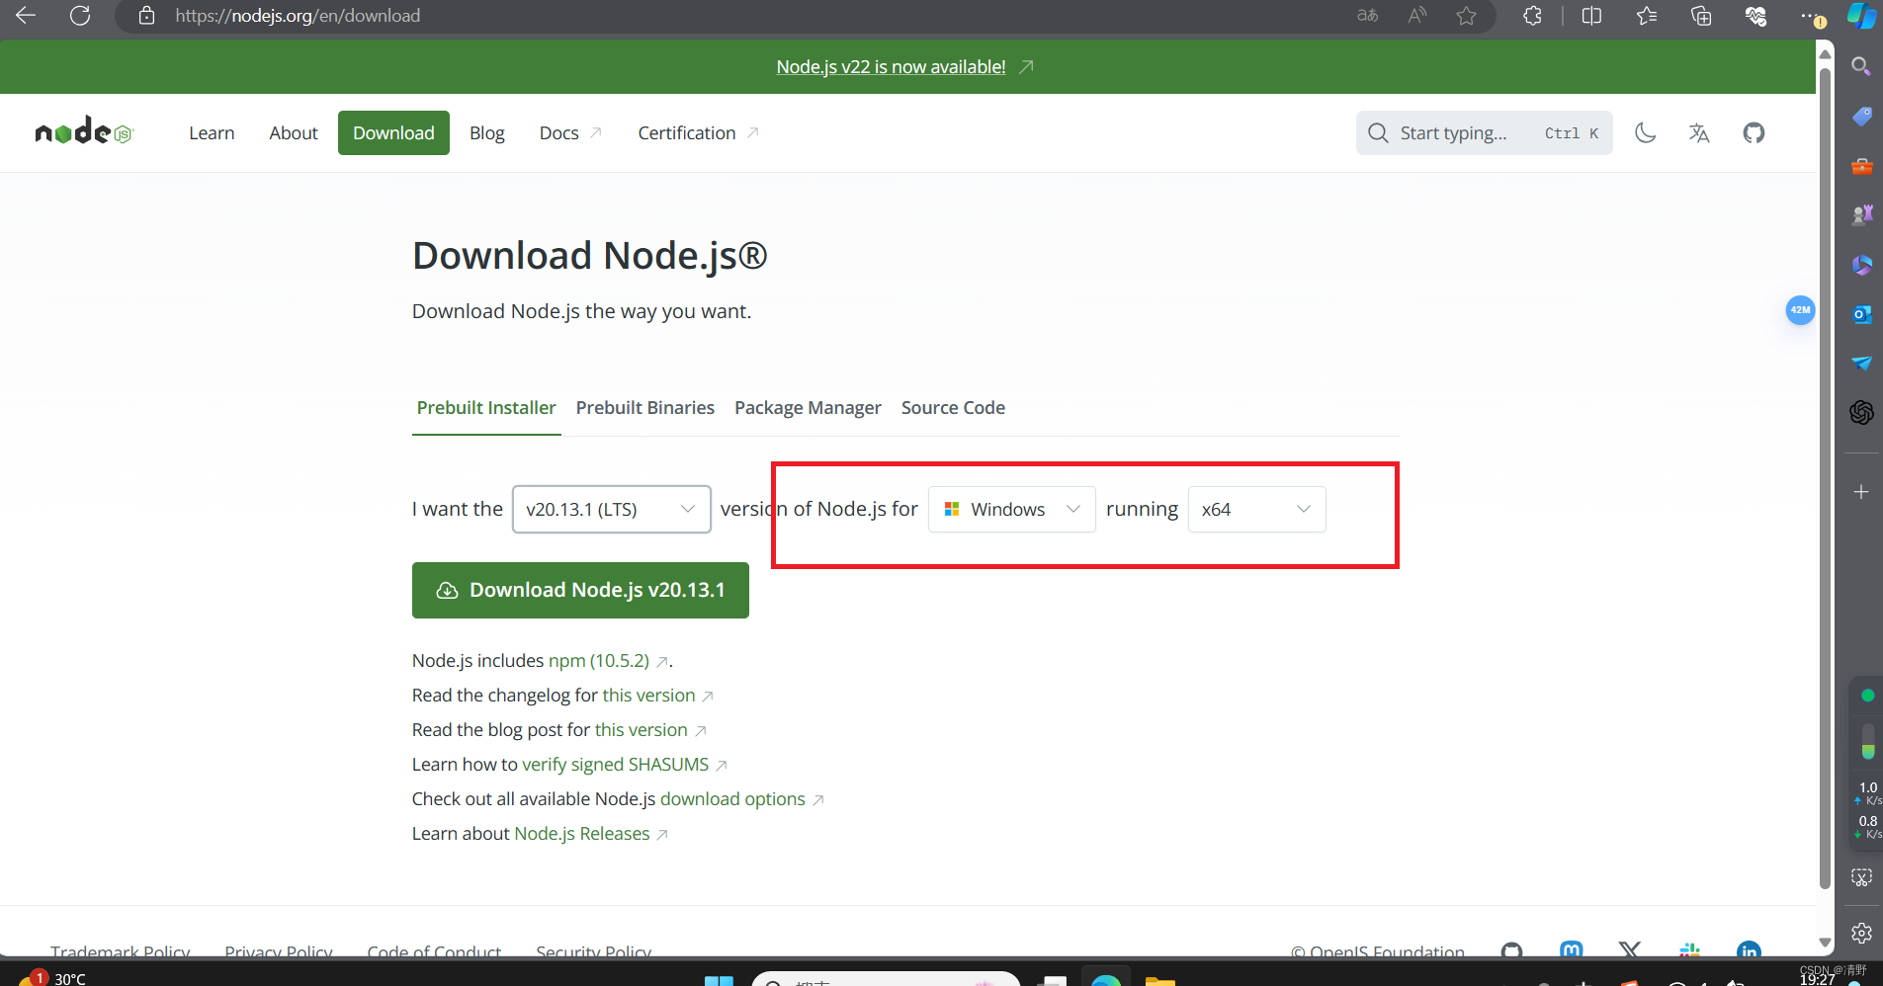Open Node.js v22 is now available banner link
Screen dimensions: 1883x986
point(891,67)
